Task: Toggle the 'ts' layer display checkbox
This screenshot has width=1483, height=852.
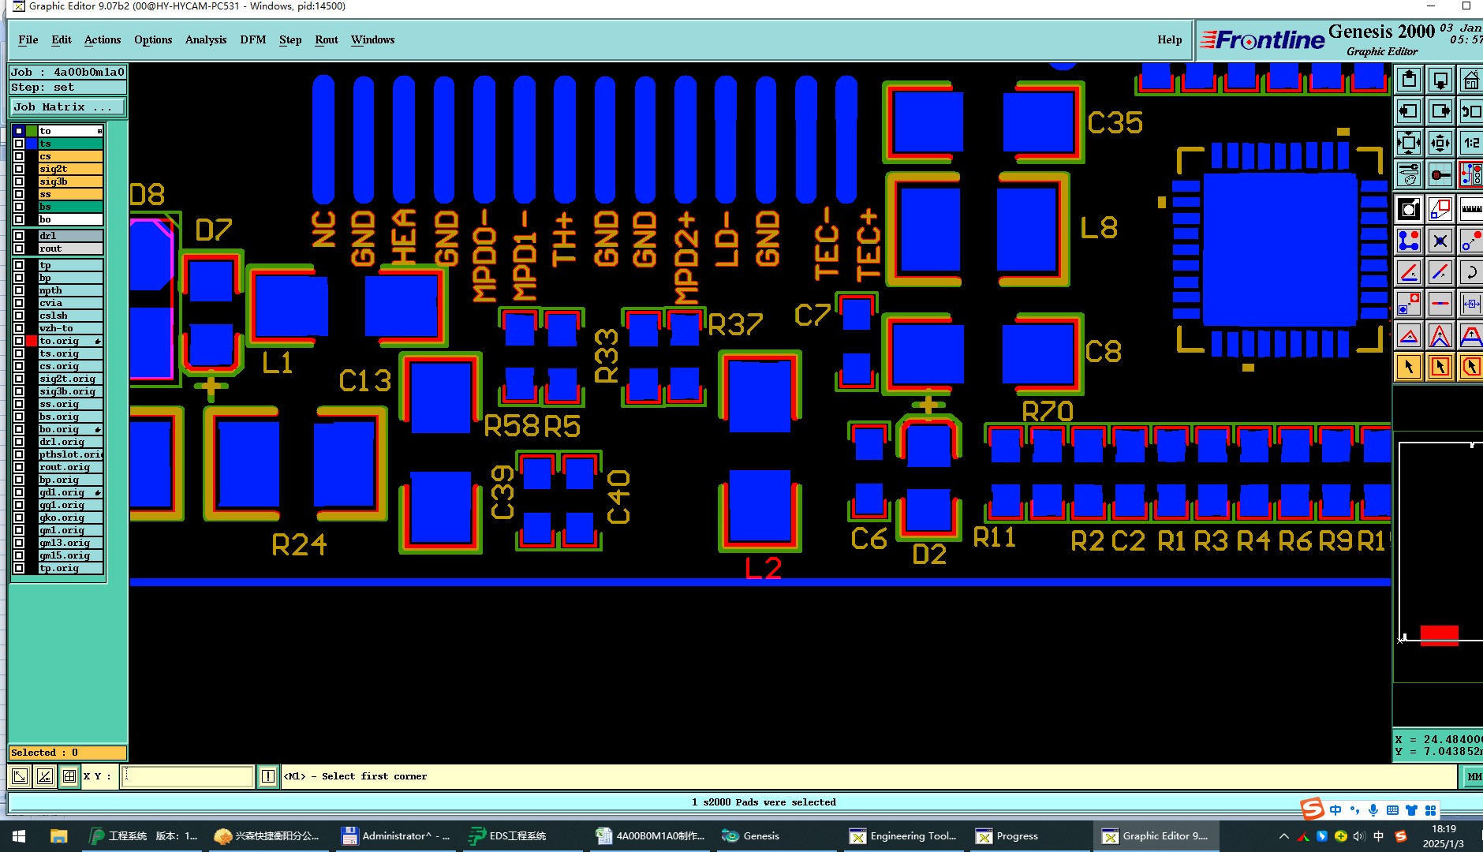Action: tap(19, 144)
